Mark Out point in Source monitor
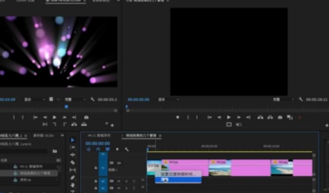The width and height of the screenshot is (329, 193). 23,117
